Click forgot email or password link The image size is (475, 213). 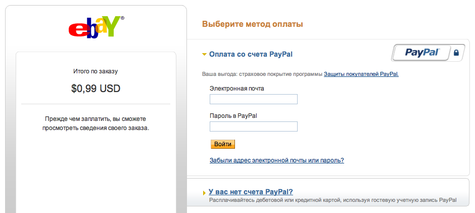(x=276, y=160)
